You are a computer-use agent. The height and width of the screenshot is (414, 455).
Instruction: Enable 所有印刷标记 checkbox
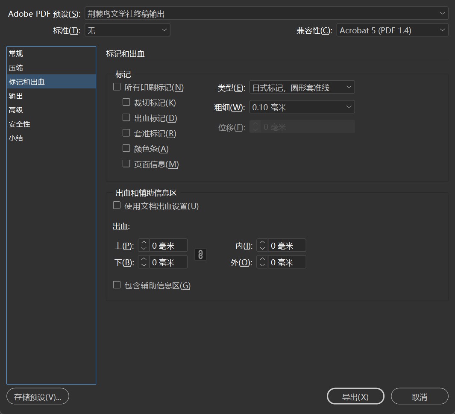click(116, 86)
